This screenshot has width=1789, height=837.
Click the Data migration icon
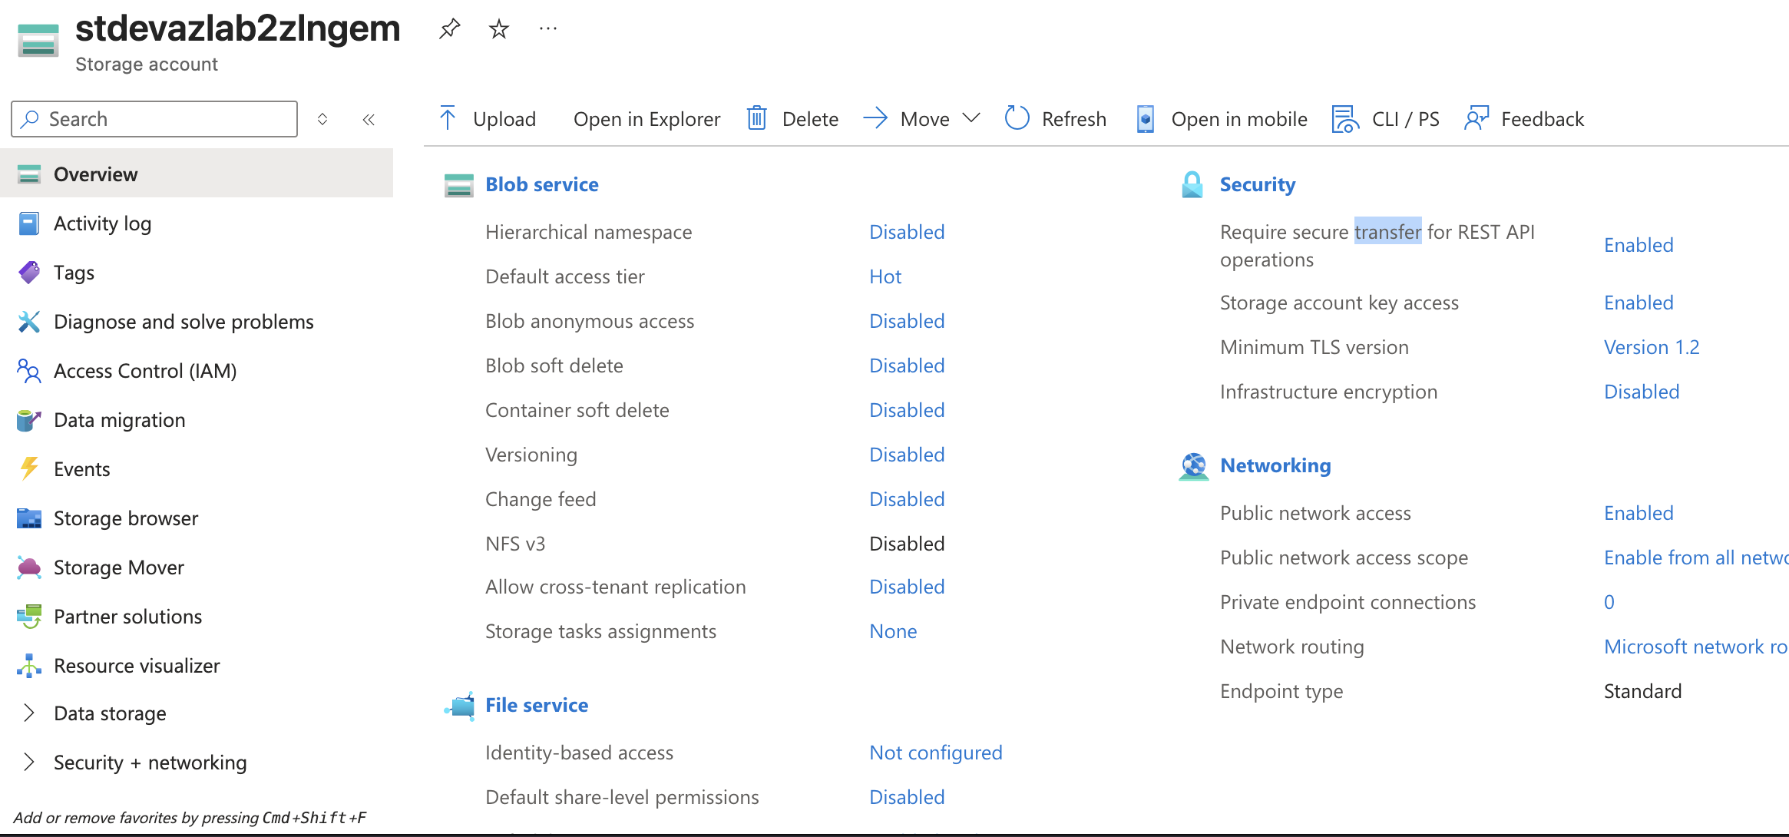29,420
